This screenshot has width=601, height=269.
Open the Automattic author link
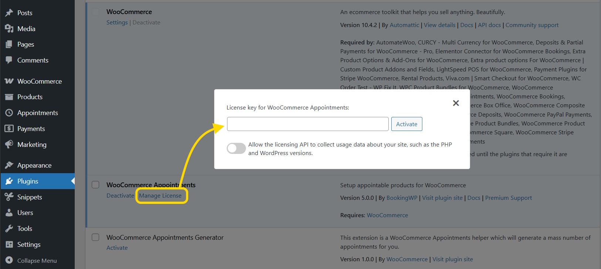(405, 25)
